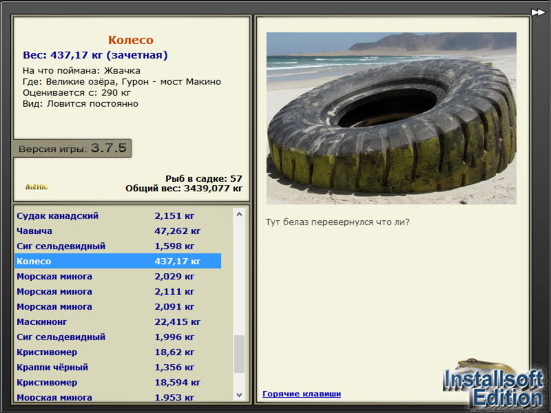Select the Чавыча 47,262 кг entry

coord(118,231)
